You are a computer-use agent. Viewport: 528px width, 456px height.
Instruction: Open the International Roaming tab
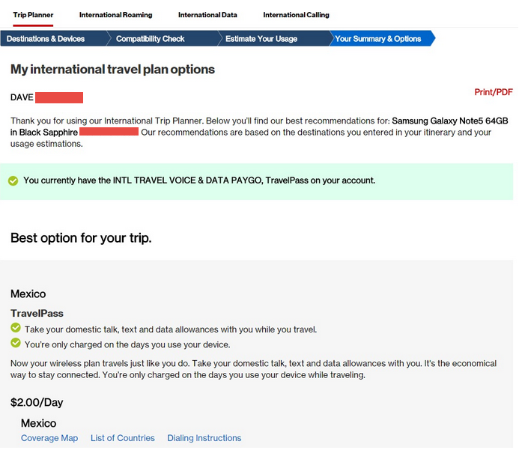115,15
